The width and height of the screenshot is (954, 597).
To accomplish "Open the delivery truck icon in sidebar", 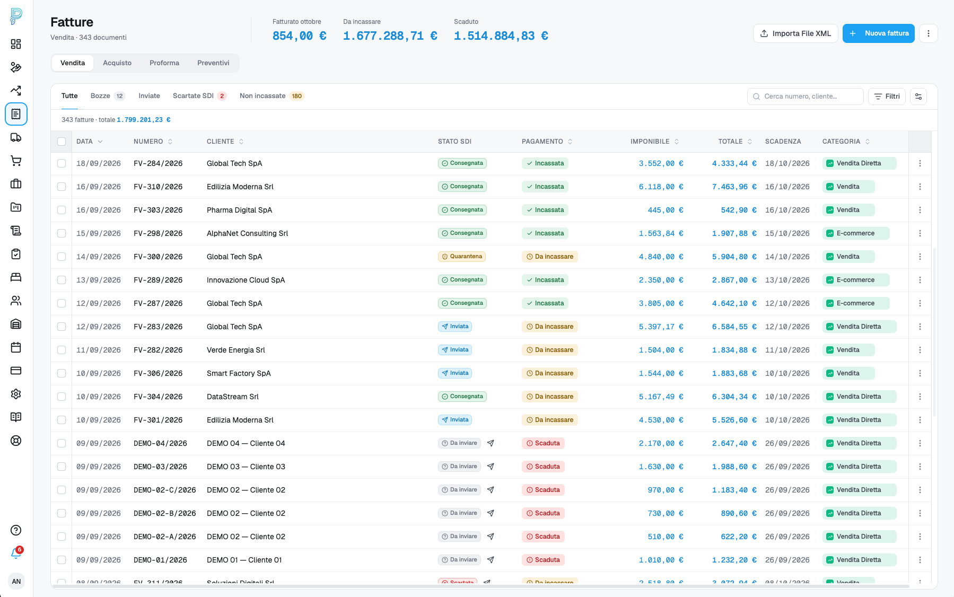I will tap(16, 137).
